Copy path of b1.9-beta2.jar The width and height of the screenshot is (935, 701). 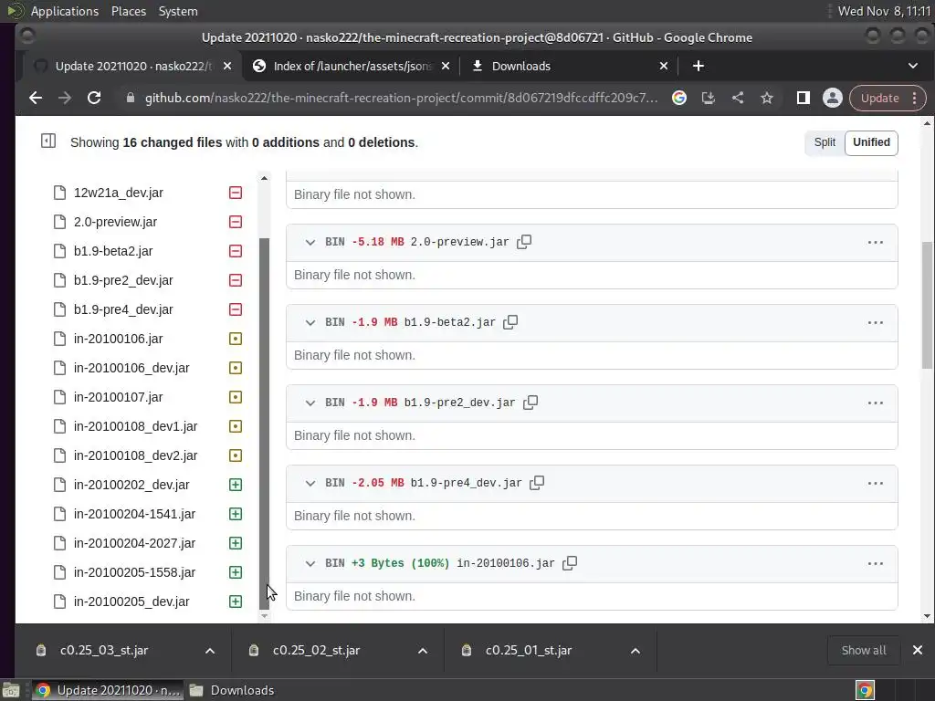tap(510, 322)
